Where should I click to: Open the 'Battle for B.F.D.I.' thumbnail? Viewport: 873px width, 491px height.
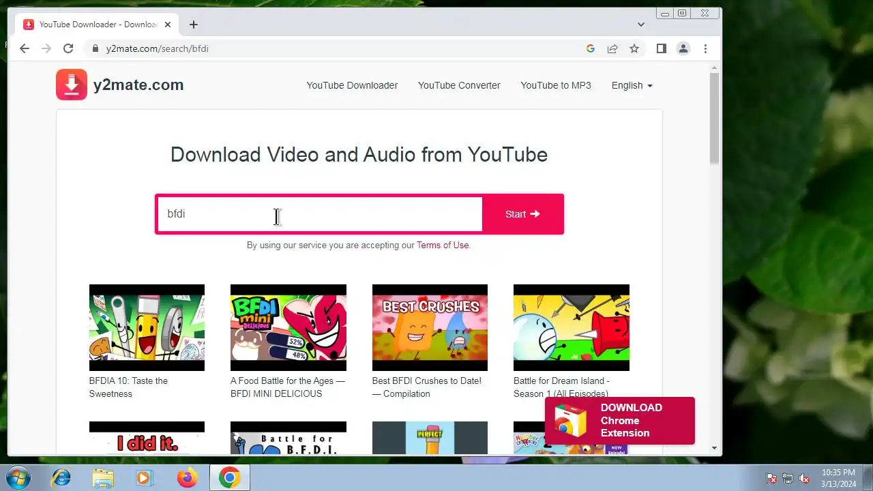(288, 438)
